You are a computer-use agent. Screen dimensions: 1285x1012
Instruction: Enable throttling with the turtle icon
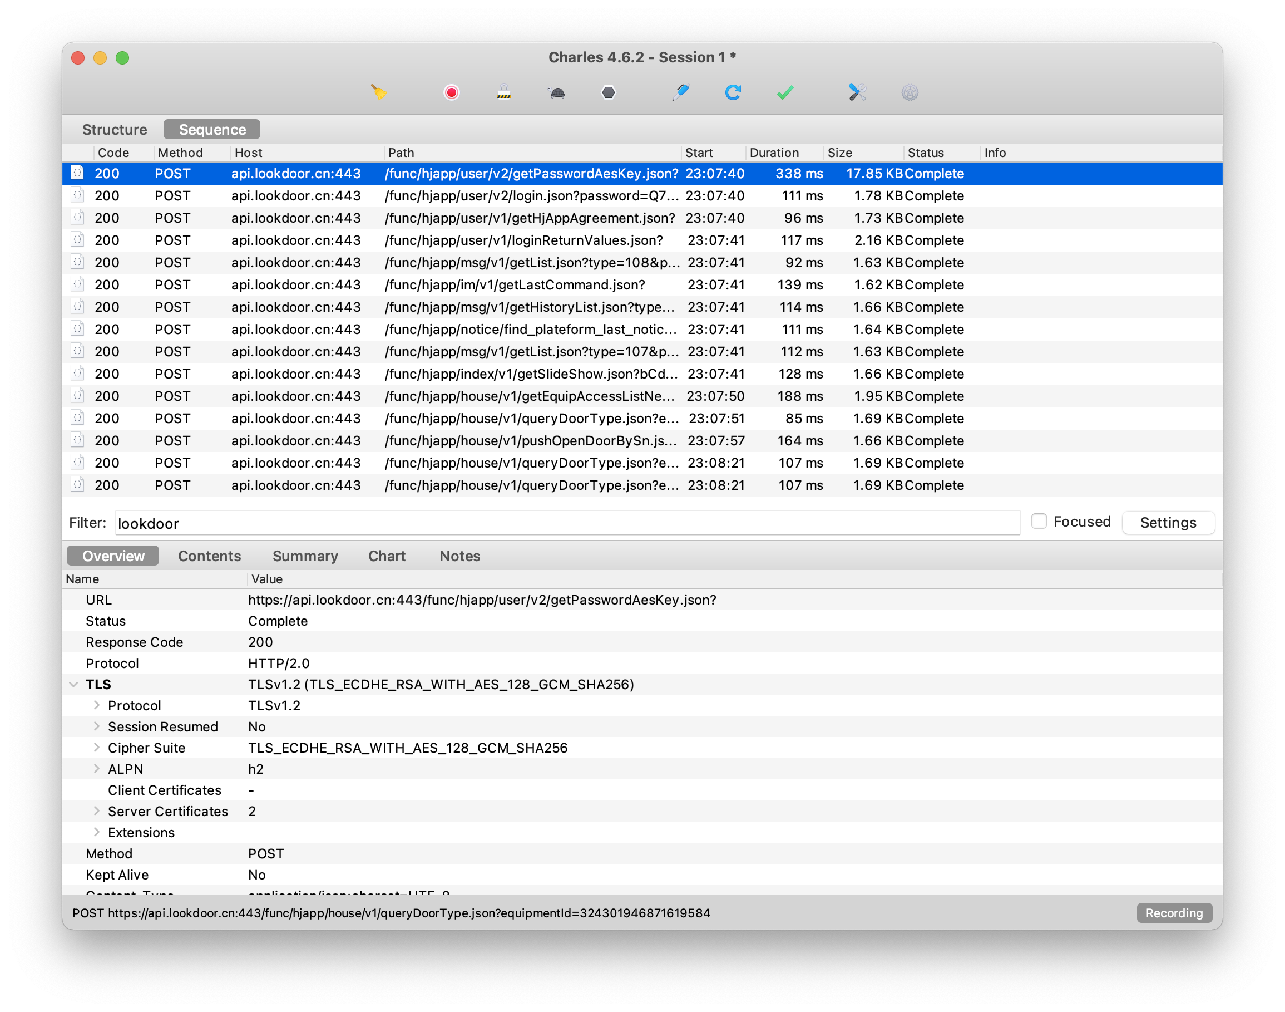[557, 93]
